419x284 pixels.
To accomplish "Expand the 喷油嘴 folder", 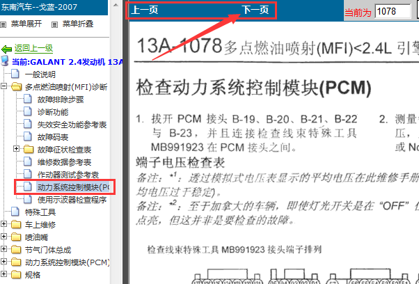I will point(3,237).
